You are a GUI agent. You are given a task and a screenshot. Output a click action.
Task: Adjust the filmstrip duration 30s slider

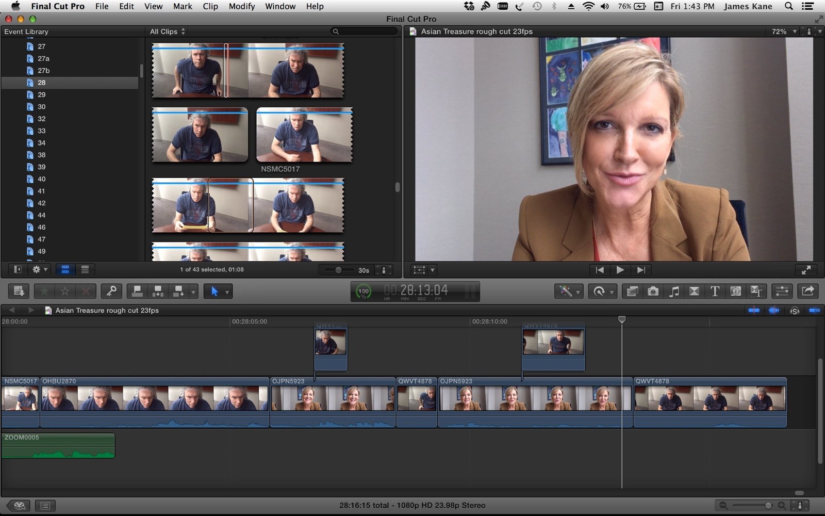338,270
